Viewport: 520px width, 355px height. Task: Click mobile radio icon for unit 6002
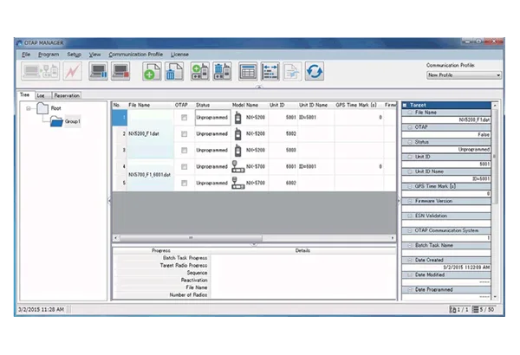tap(237, 183)
